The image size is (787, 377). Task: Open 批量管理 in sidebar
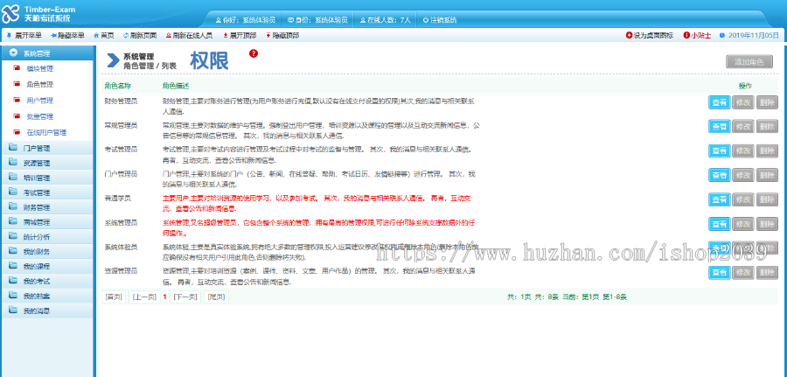coord(39,117)
